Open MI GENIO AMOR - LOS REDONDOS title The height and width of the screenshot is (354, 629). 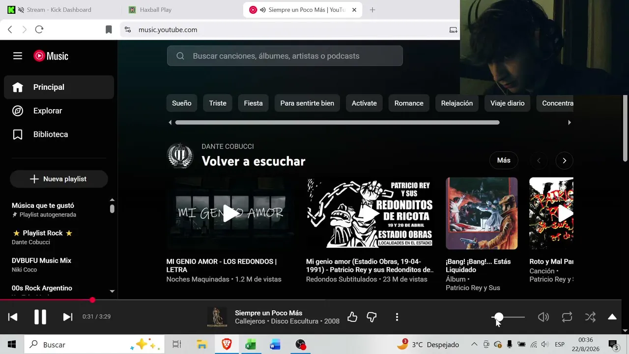pos(222,265)
